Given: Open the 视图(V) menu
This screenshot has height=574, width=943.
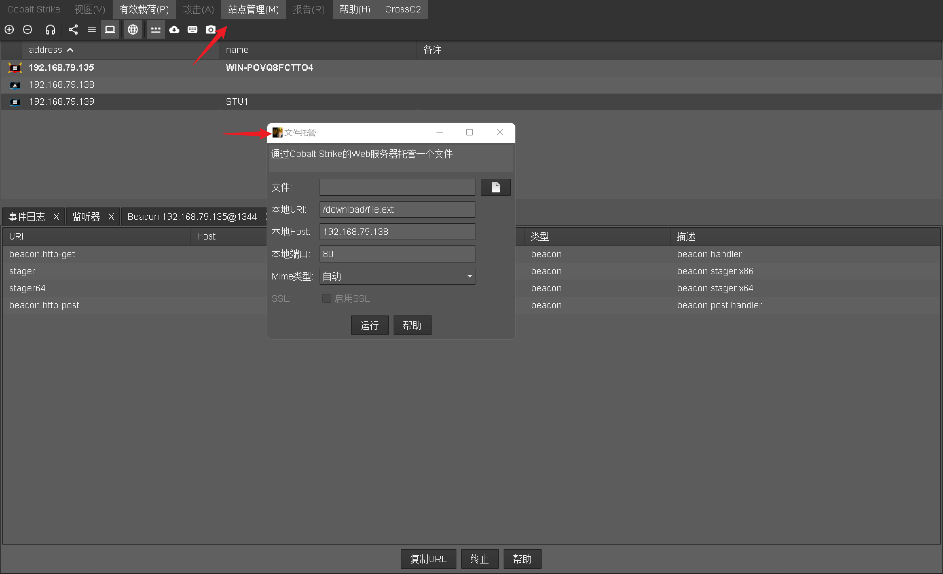Looking at the screenshot, I should [x=90, y=9].
